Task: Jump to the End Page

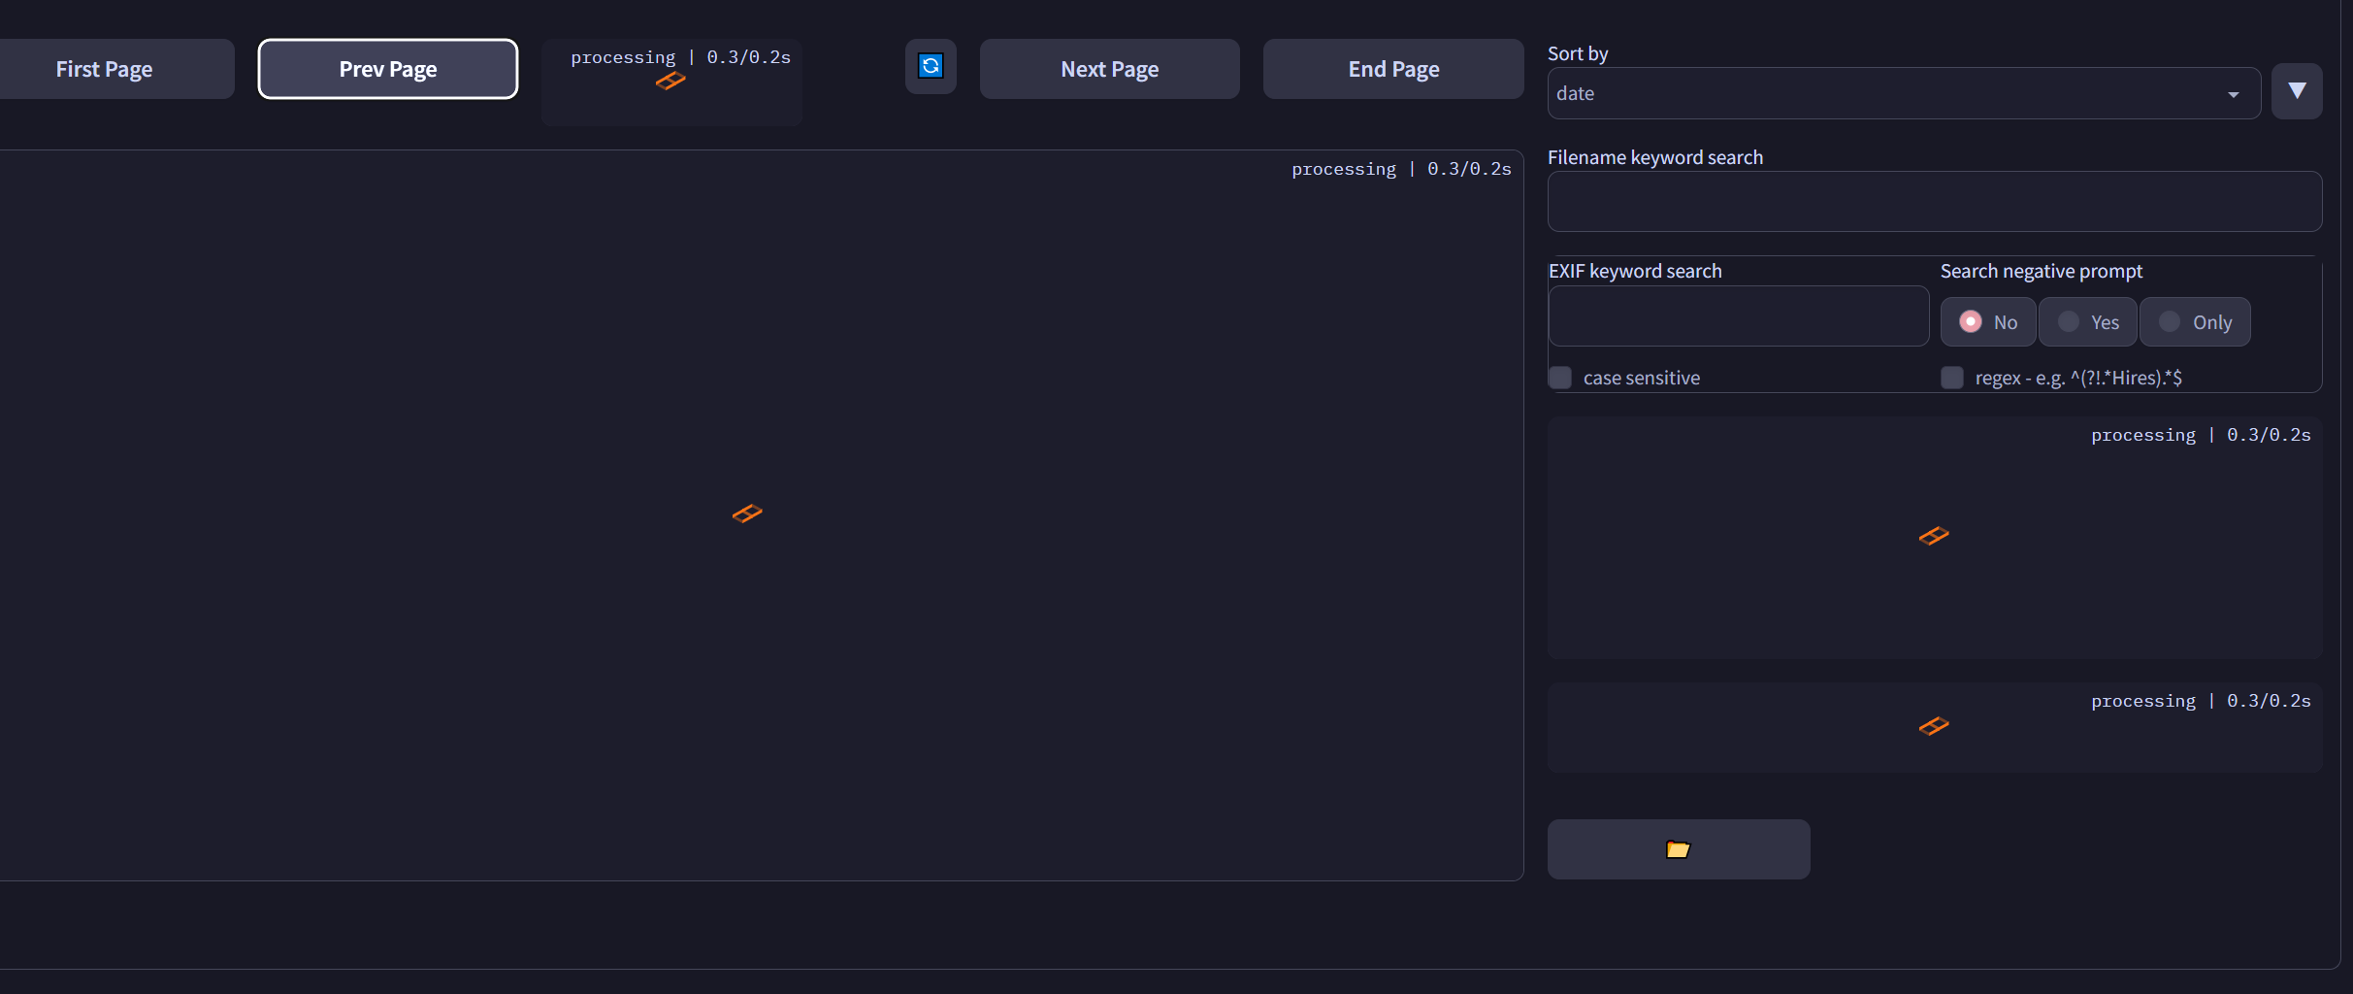Action: coord(1392,68)
